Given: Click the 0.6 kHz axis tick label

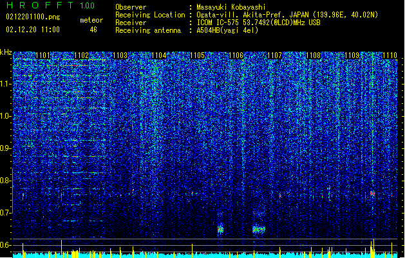Looking at the screenshot, I should [6, 245].
